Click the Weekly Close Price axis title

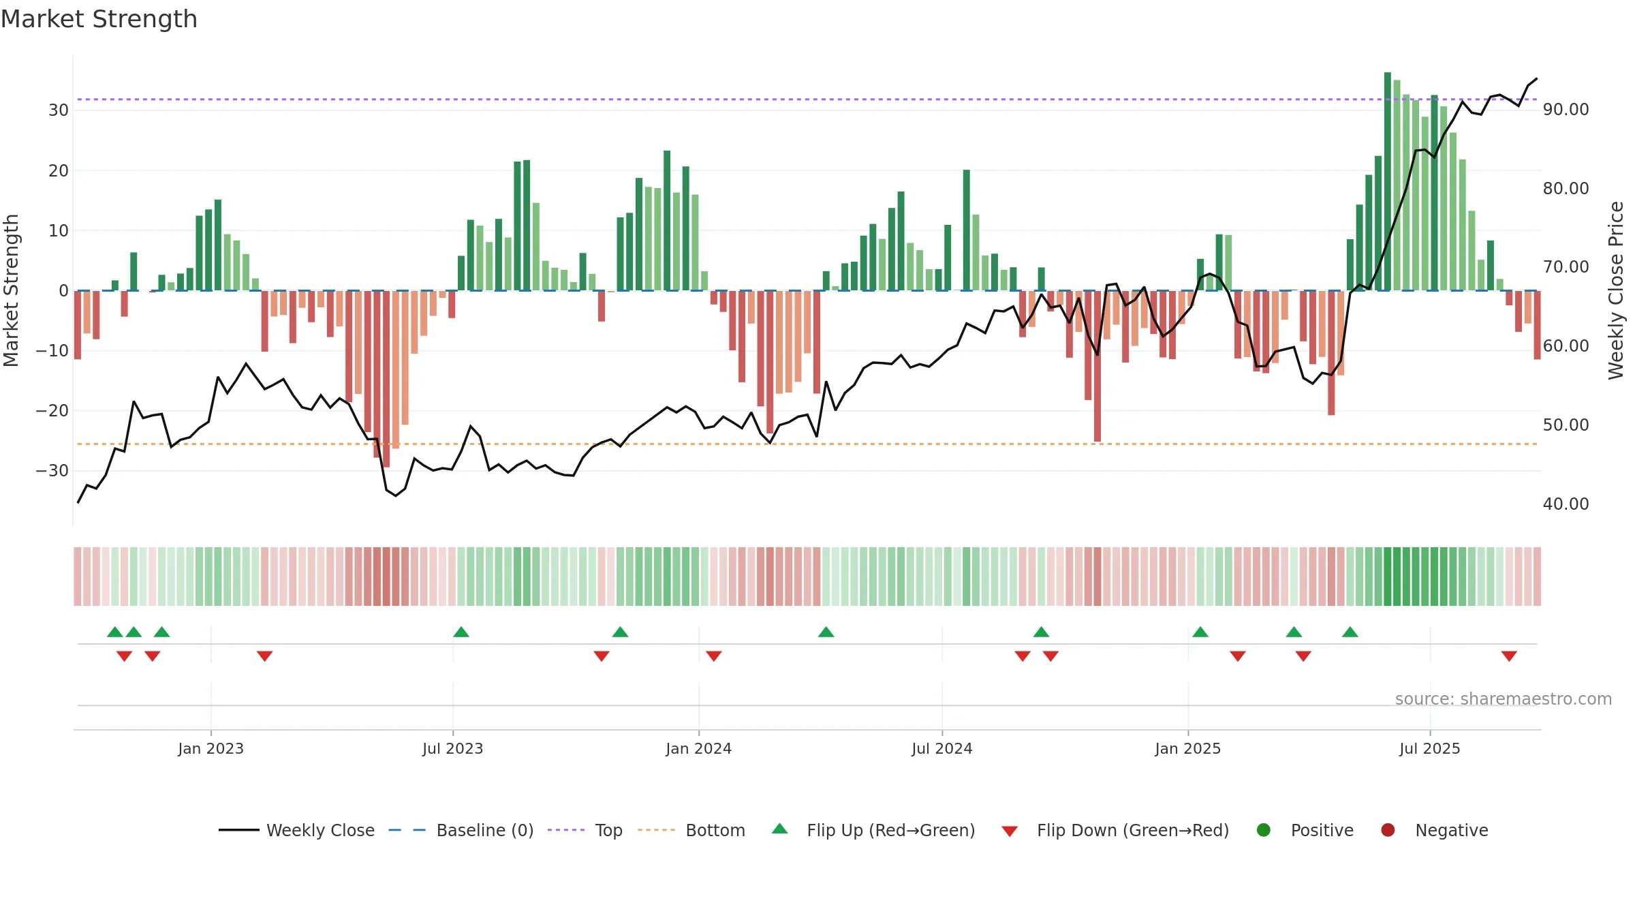(x=1616, y=290)
